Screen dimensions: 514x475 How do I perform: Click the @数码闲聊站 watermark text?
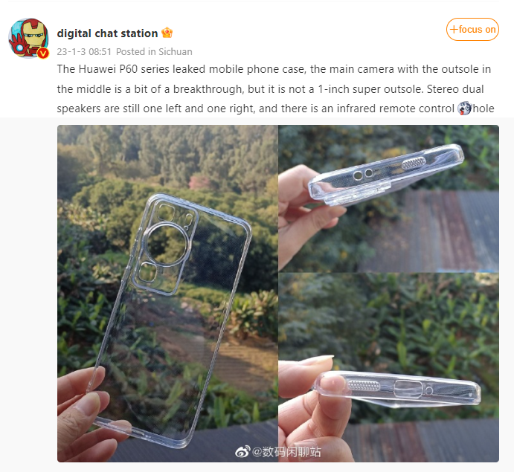(287, 451)
